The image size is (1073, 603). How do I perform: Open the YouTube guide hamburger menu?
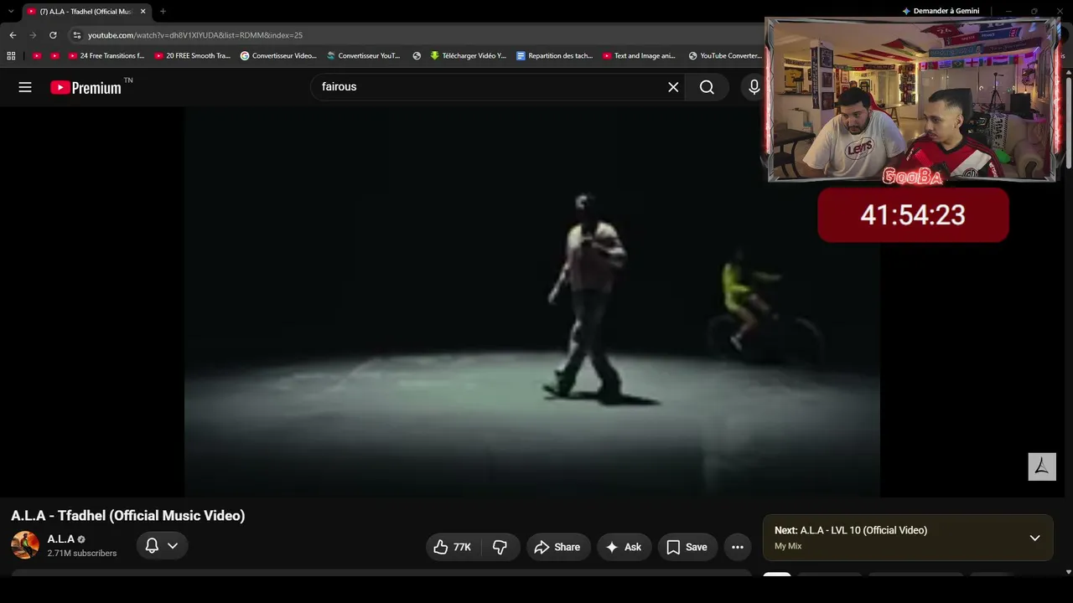pyautogui.click(x=25, y=87)
